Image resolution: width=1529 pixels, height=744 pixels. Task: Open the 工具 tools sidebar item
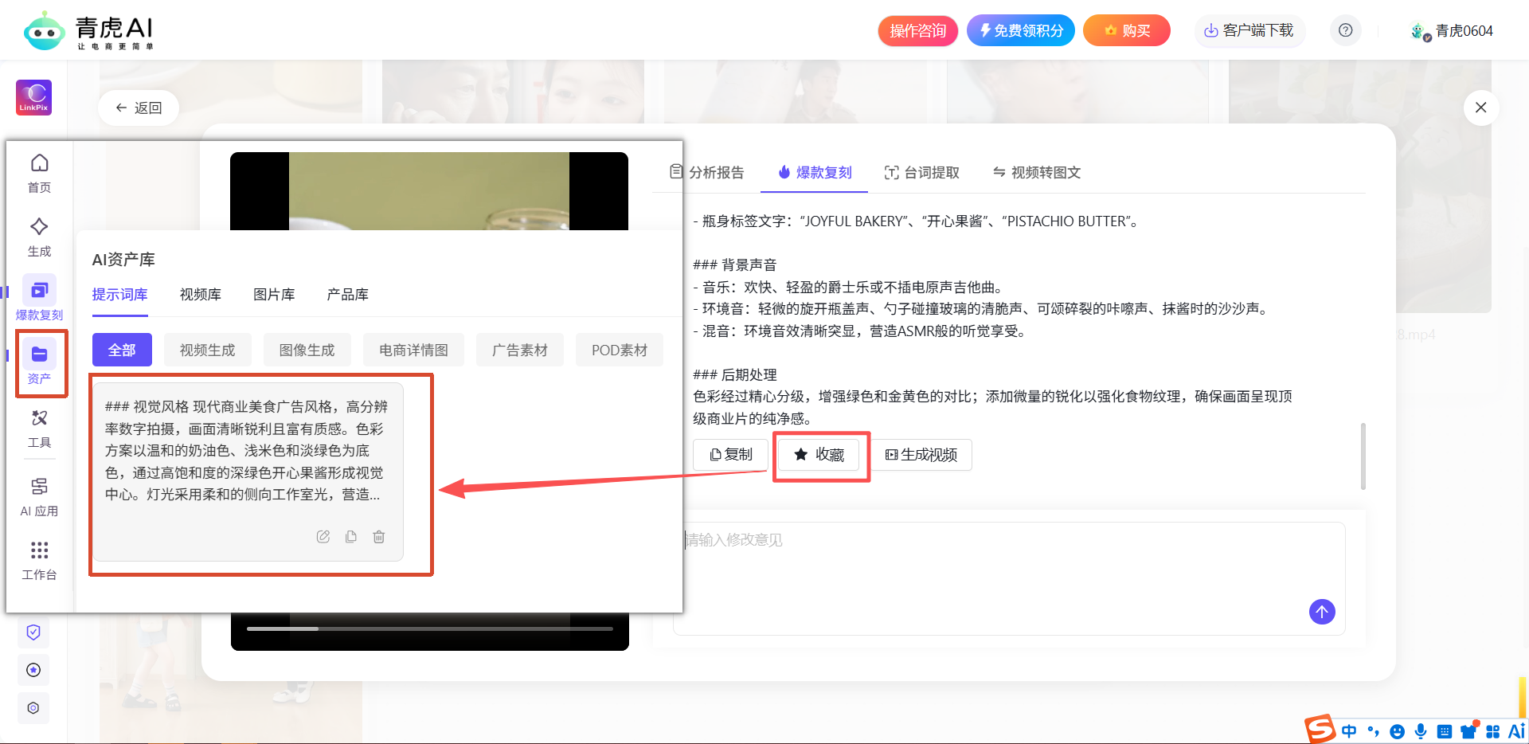point(39,429)
